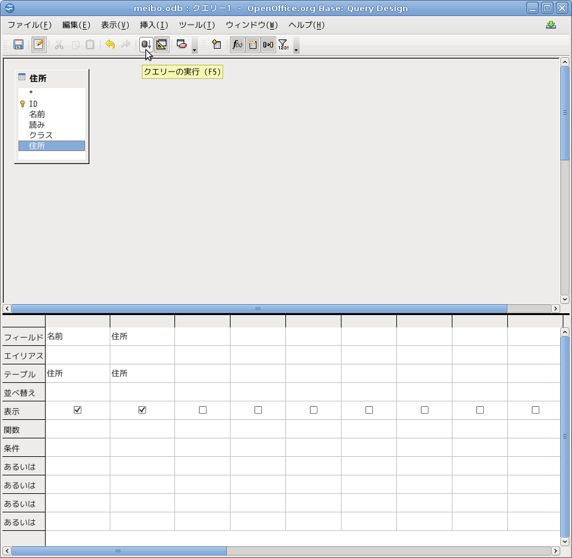This screenshot has width=572, height=558.
Task: Uncheck the 表示 checkbox for the 住所 column
Action: point(142,410)
